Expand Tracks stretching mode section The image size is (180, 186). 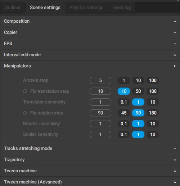click(x=90, y=149)
